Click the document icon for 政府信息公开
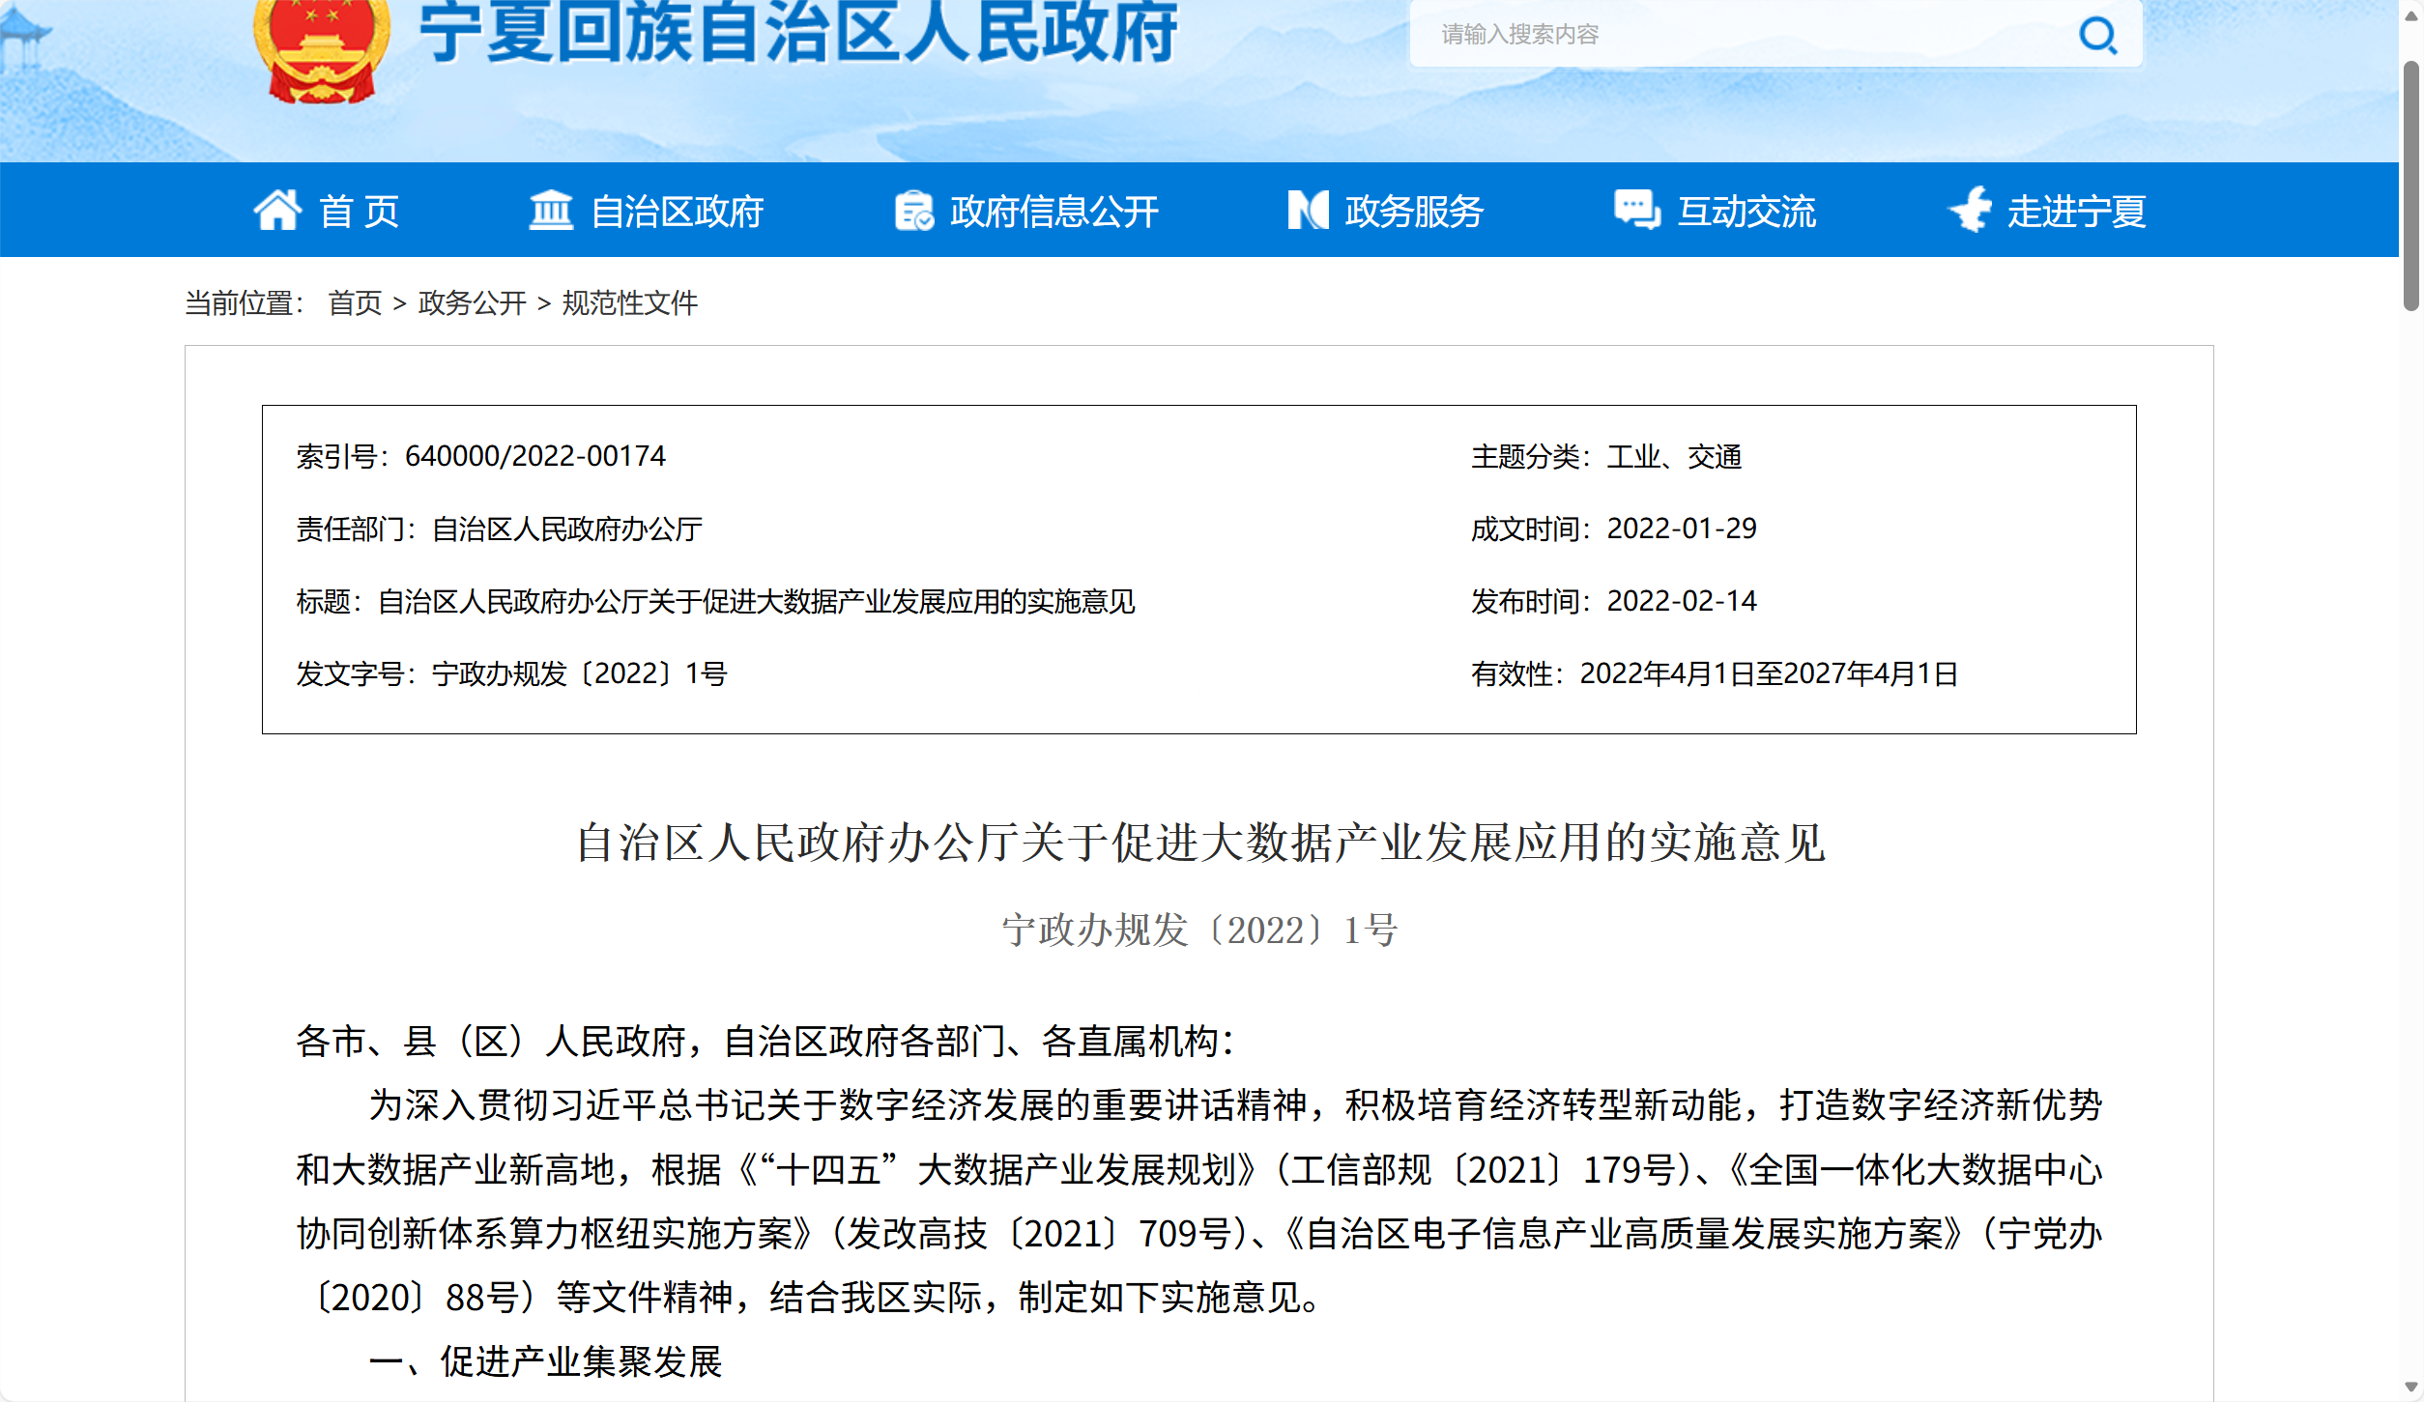 coord(913,211)
